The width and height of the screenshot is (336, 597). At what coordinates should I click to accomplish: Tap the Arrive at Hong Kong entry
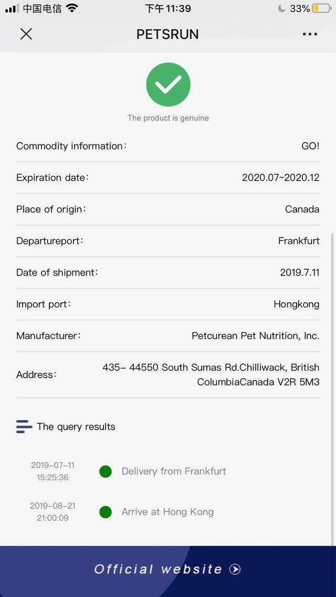[167, 512]
